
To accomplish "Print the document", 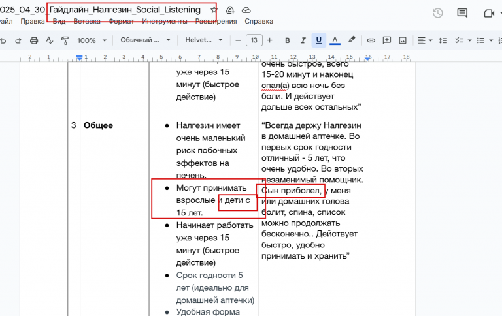I will [34, 40].
